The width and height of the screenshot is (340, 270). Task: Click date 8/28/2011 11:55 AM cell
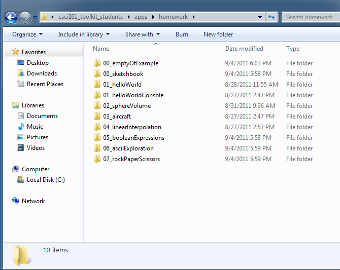click(251, 85)
